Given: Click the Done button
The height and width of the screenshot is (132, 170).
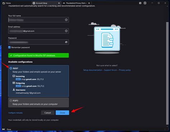Looking at the screenshot, I should [62, 113].
